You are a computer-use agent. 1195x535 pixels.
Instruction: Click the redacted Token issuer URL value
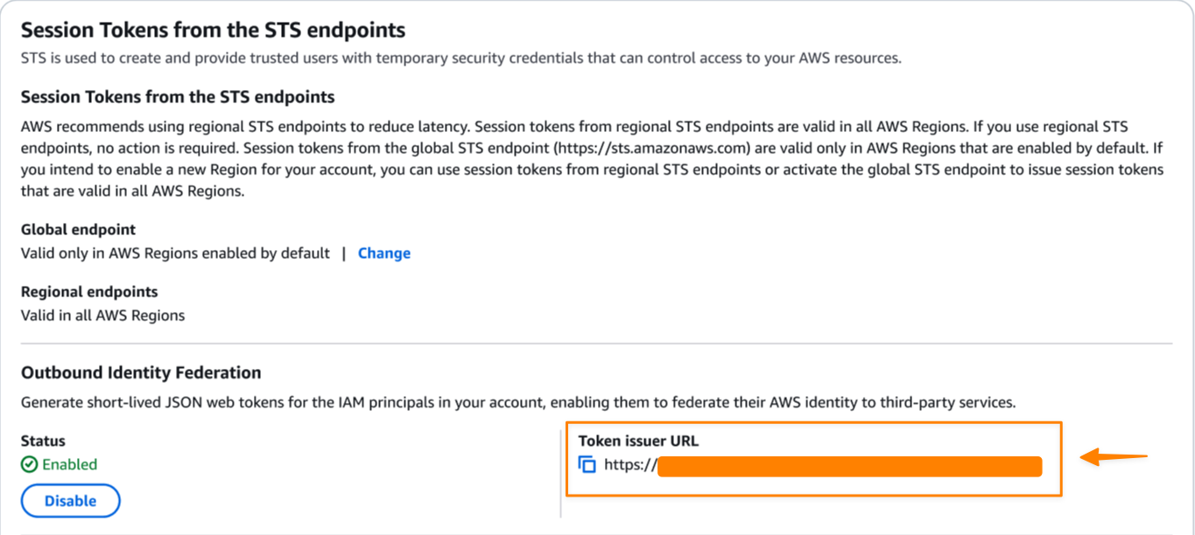coord(849,466)
